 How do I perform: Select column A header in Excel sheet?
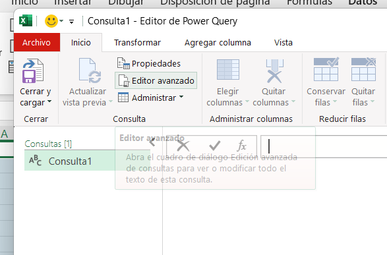[5, 134]
